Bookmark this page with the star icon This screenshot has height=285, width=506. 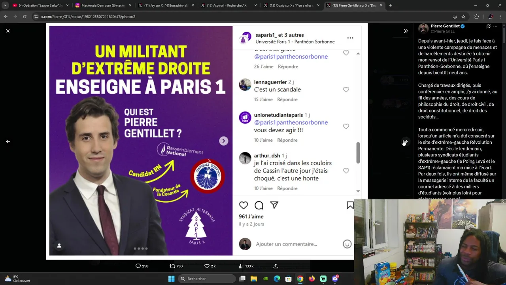463,17
